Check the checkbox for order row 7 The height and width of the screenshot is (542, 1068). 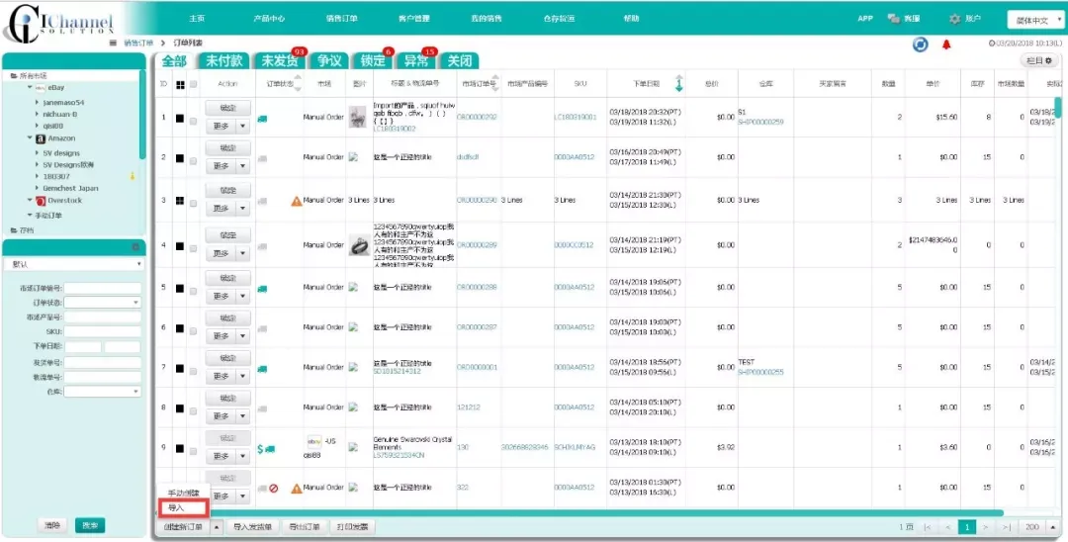(194, 370)
